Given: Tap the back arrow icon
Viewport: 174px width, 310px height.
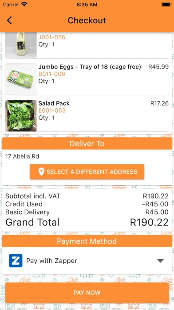Looking at the screenshot, I should (x=9, y=20).
